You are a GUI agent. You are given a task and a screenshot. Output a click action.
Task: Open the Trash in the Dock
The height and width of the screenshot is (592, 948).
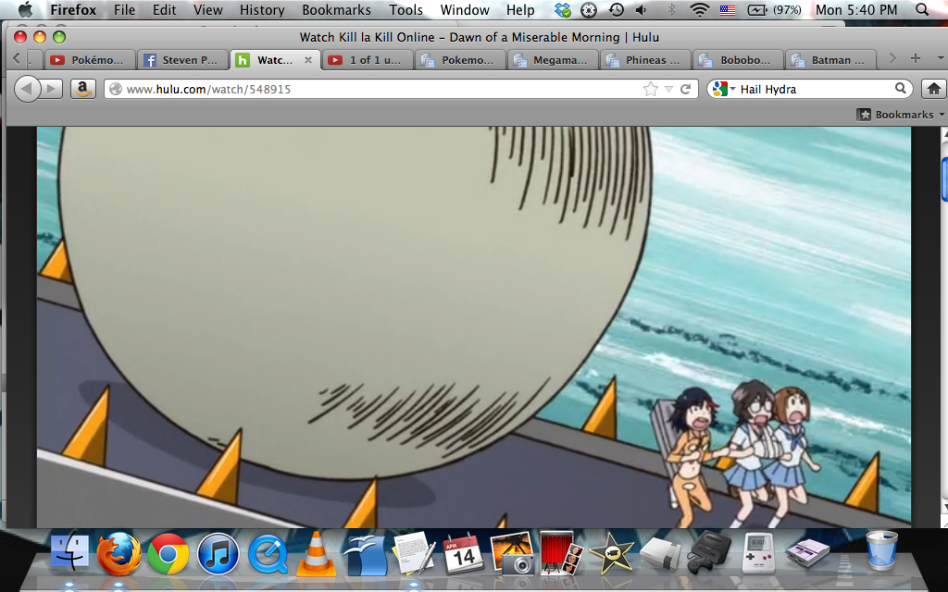(881, 550)
